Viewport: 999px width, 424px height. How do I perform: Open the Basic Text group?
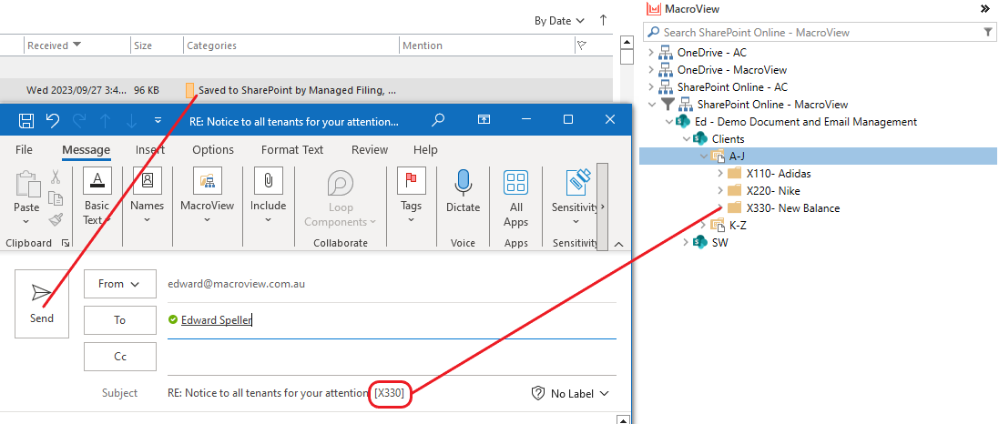click(x=97, y=197)
